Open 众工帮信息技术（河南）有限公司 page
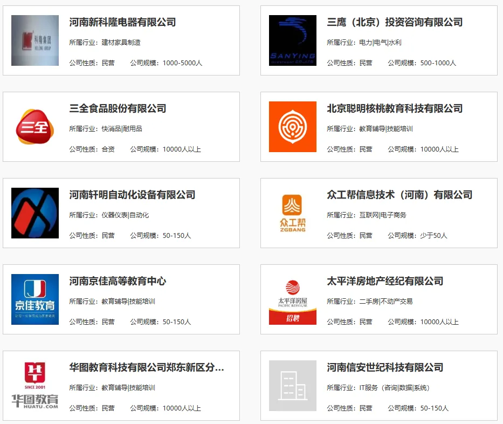 pyautogui.click(x=399, y=195)
